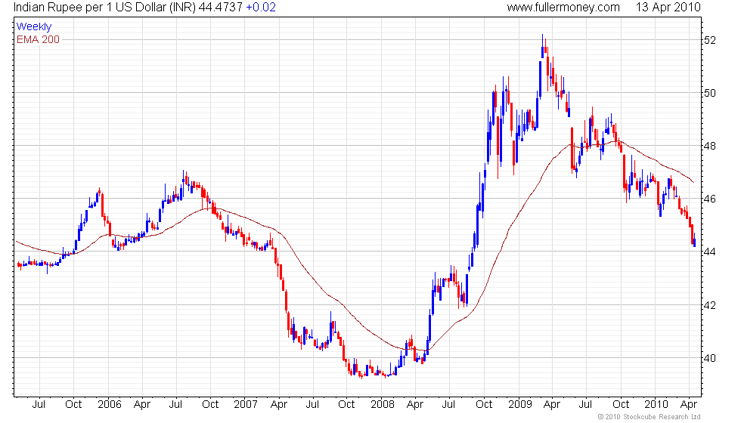The width and height of the screenshot is (741, 423).
Task: Select the 'Weekly' legend label
Action: click(34, 27)
